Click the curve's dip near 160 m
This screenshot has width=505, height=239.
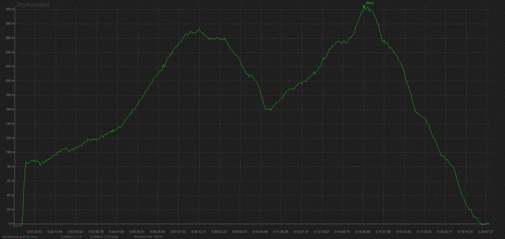[x=268, y=109]
